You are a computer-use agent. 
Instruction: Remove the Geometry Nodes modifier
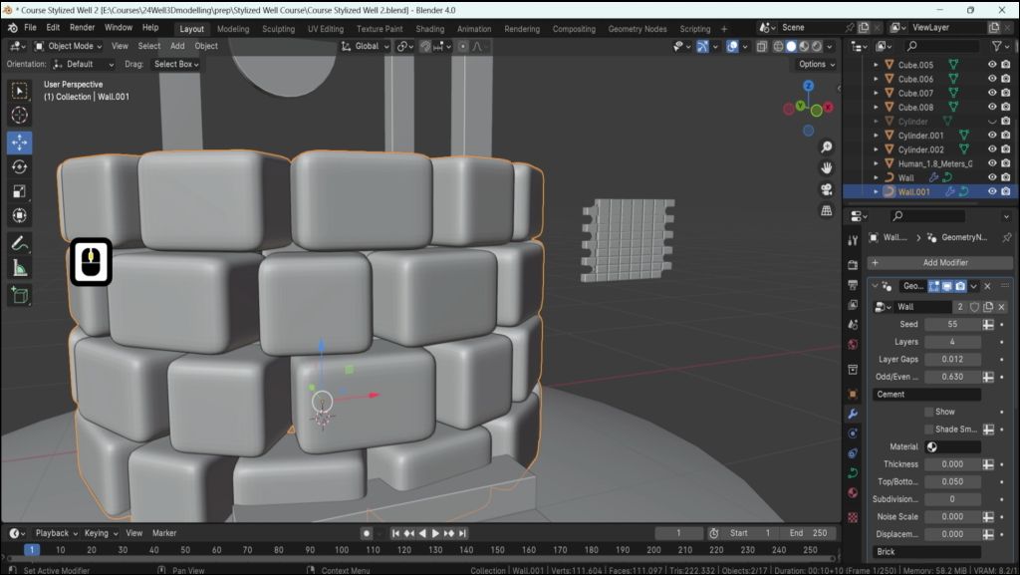click(987, 286)
